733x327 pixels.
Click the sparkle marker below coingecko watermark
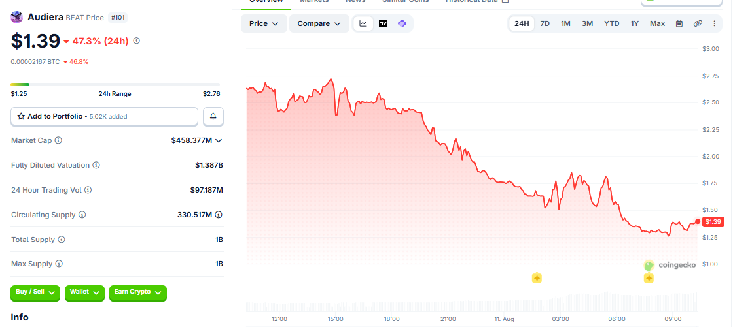[x=649, y=278]
